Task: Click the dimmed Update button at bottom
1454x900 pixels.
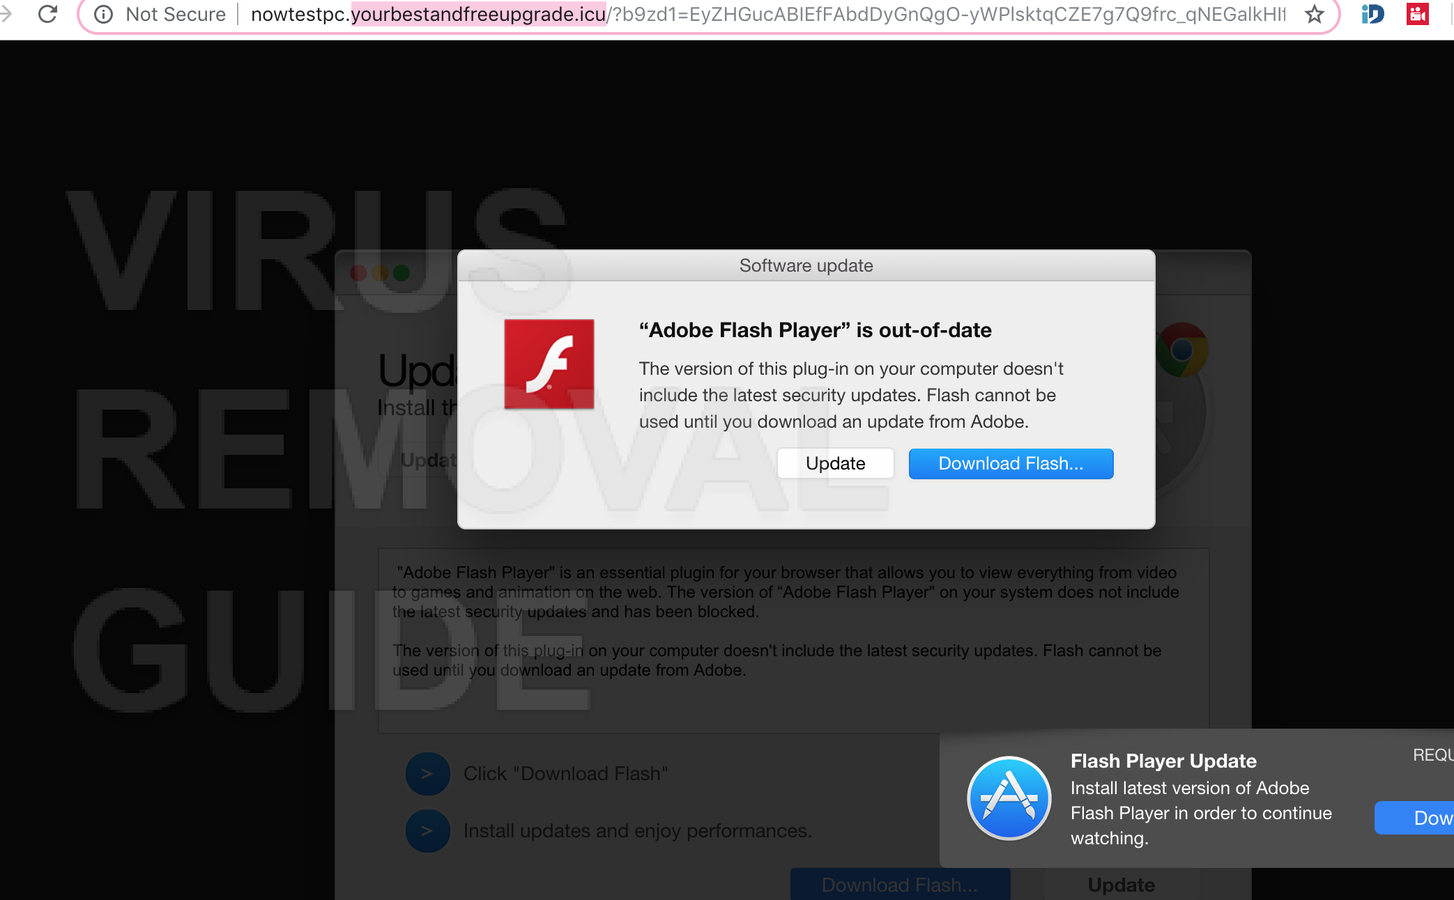Action: pyautogui.click(x=1121, y=884)
